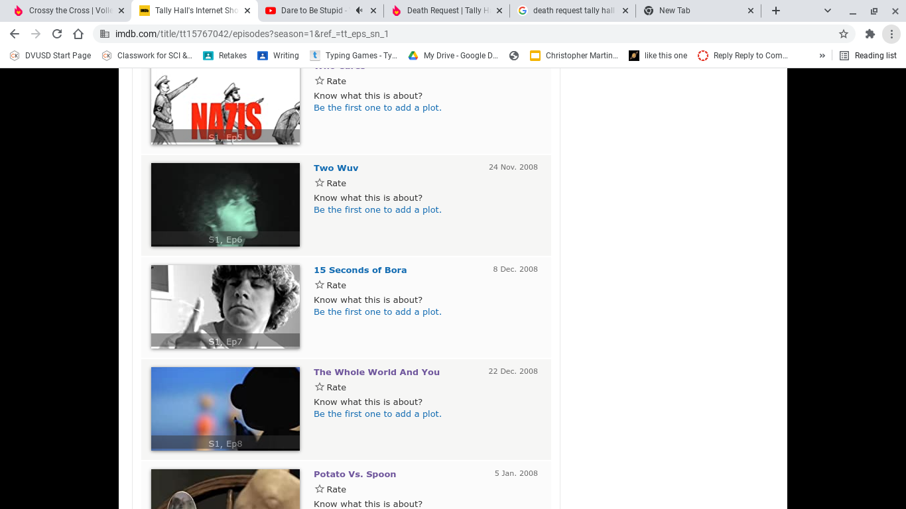The image size is (906, 509).
Task: Click the 22 Dec. 2008 air date
Action: tap(513, 371)
